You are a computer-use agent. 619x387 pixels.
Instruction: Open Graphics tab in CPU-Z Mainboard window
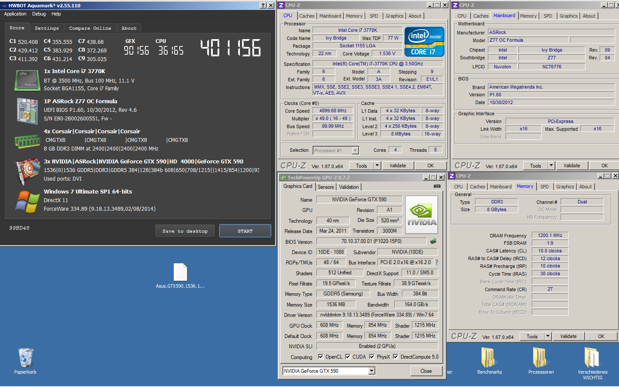[568, 16]
